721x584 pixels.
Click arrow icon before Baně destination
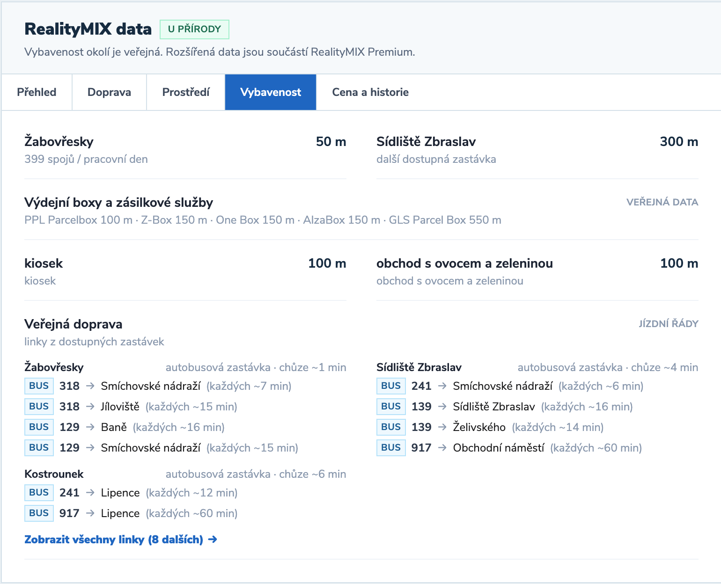pyautogui.click(x=91, y=427)
